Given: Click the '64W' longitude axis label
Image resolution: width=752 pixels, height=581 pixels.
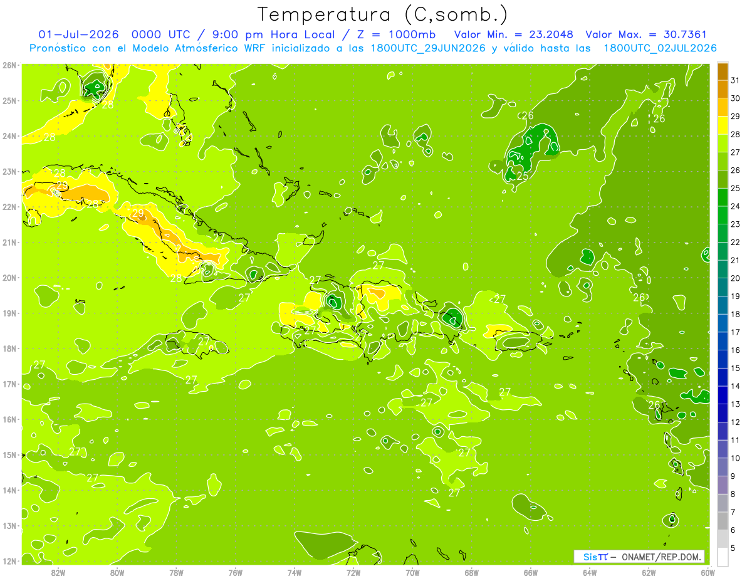Looking at the screenshot, I should tap(590, 572).
